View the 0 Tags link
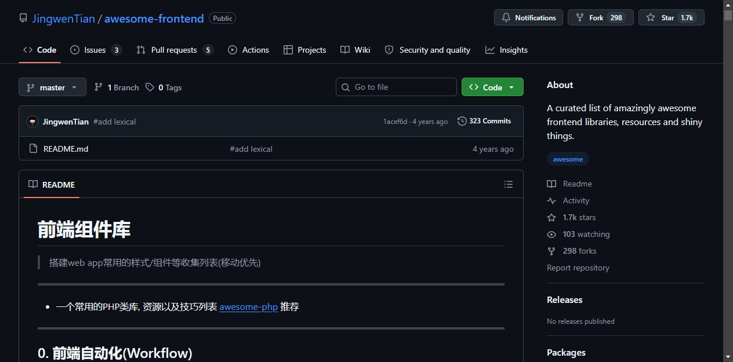Image resolution: width=733 pixels, height=362 pixels. pos(164,87)
